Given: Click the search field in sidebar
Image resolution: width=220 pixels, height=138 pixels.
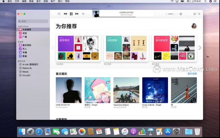Looking at the screenshot, I should 33,21.
